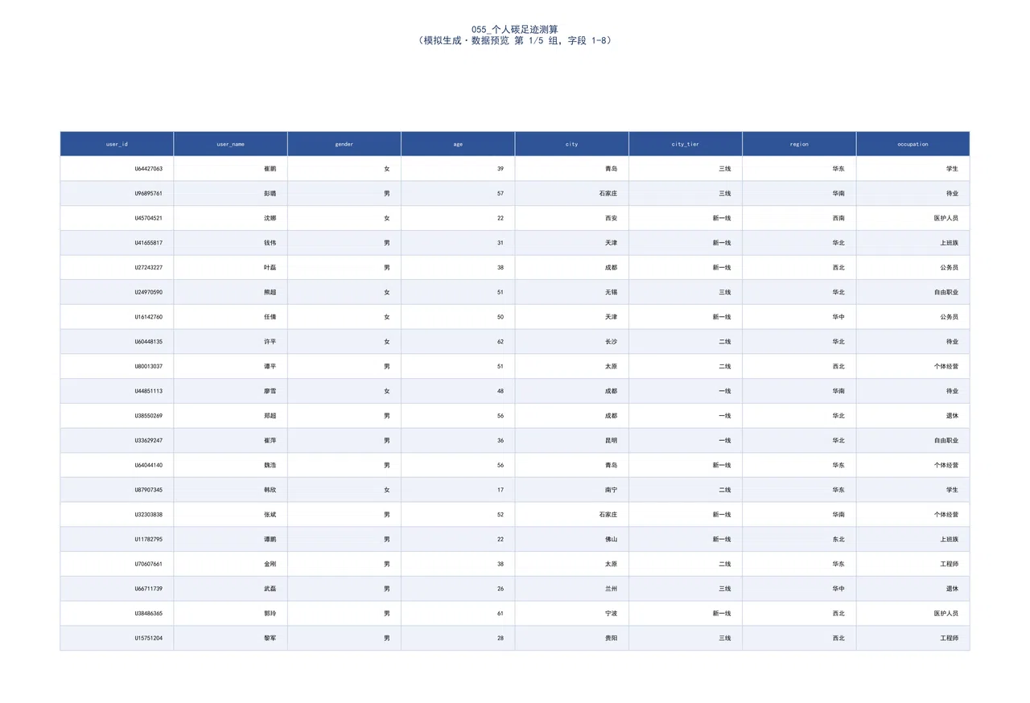The height and width of the screenshot is (703, 1030).
Task: Click the gender column header
Action: [x=344, y=144]
